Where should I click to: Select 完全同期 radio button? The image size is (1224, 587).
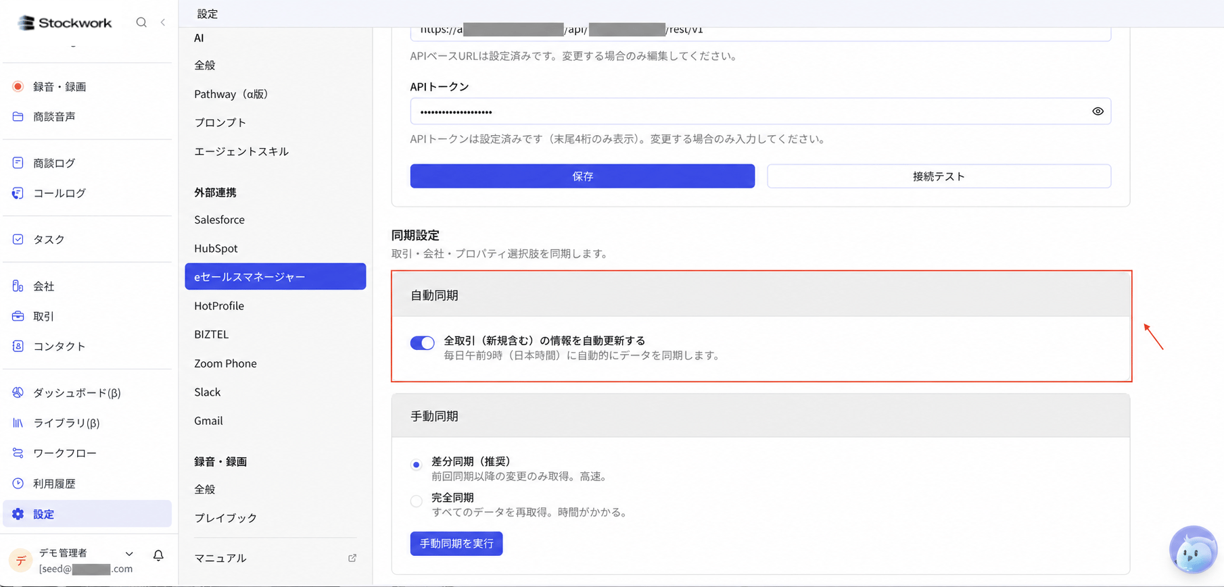tap(417, 501)
